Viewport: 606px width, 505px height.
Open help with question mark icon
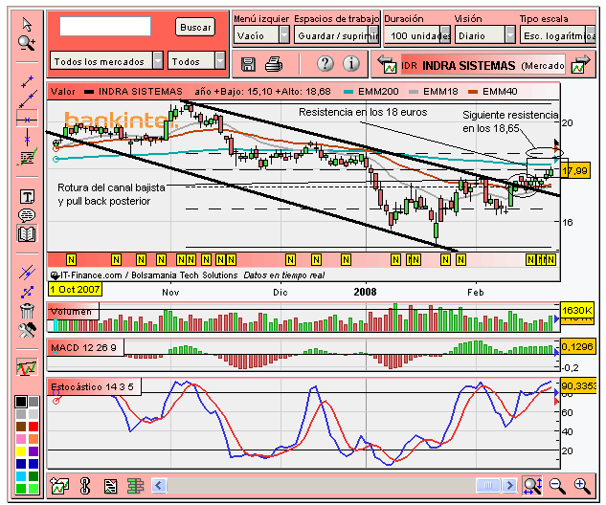[325, 64]
